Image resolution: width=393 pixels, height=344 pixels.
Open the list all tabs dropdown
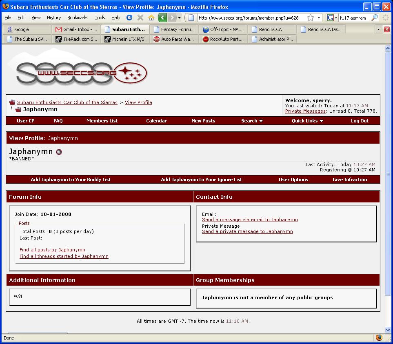[378, 29]
